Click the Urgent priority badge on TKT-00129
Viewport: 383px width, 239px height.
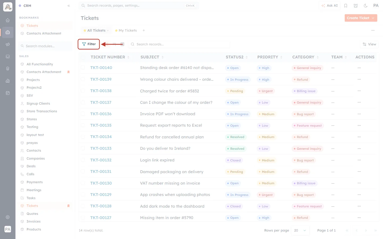(x=266, y=195)
